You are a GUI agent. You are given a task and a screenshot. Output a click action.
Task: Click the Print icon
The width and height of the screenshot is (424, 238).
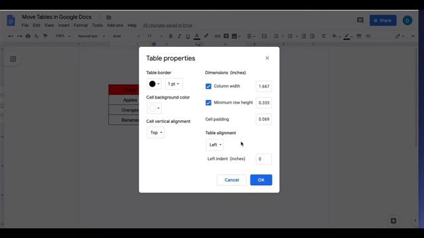28,36
